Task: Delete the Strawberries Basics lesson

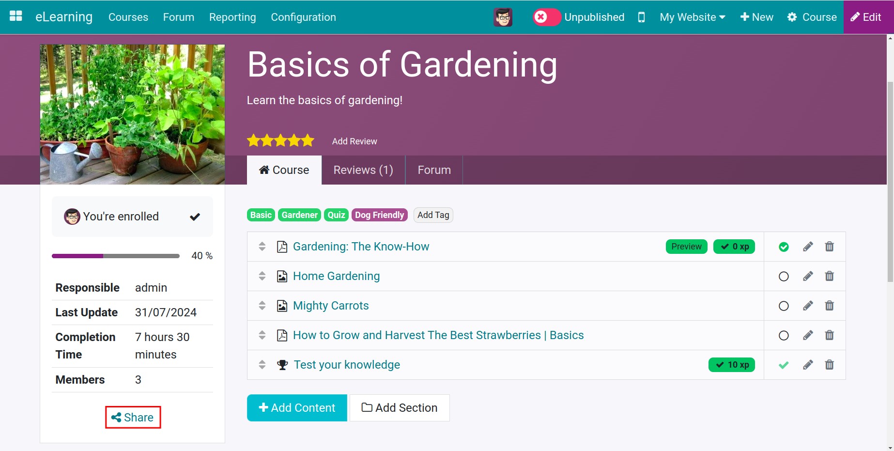Action: [x=830, y=335]
